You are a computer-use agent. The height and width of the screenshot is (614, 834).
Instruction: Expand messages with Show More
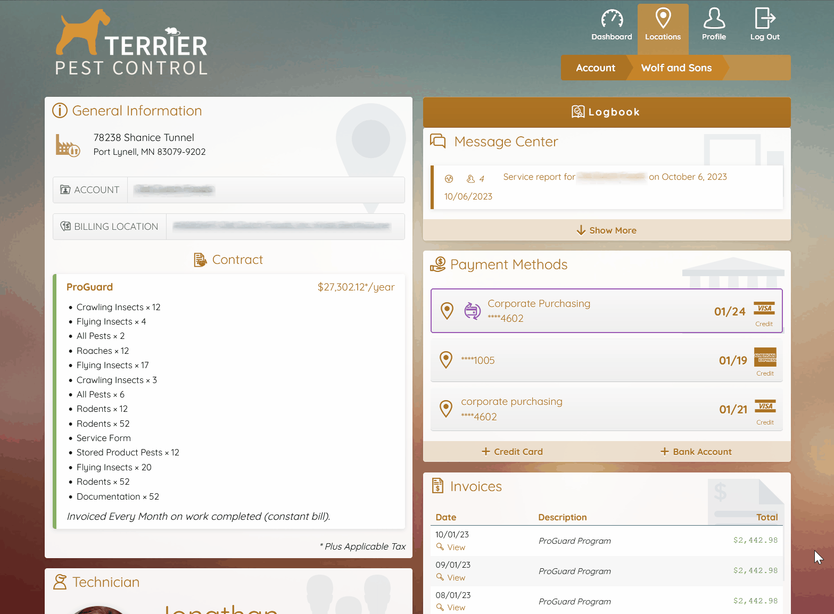coord(607,230)
